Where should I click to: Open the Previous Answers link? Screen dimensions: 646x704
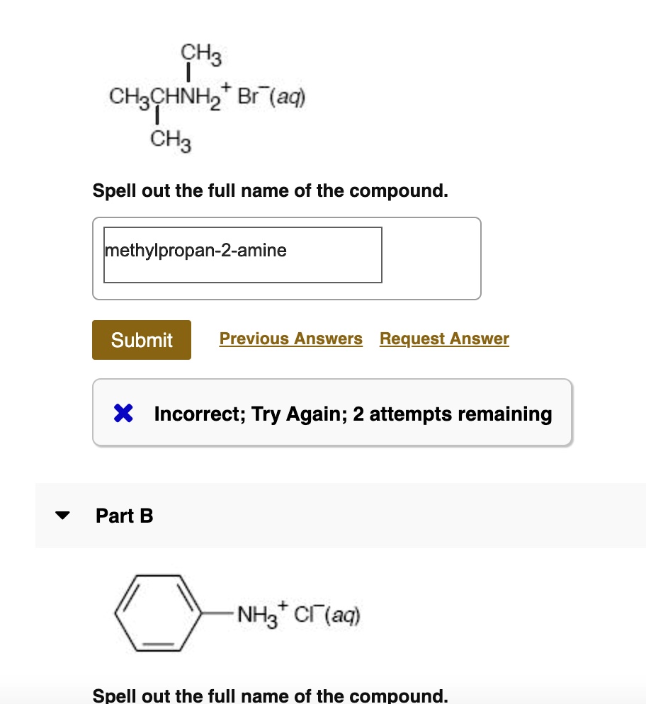point(290,339)
